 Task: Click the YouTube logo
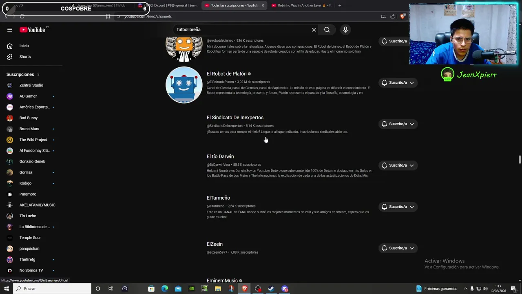click(32, 29)
